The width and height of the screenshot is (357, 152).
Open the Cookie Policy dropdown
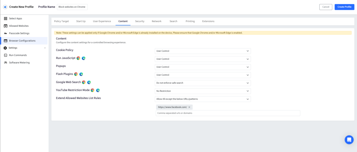click(203, 51)
